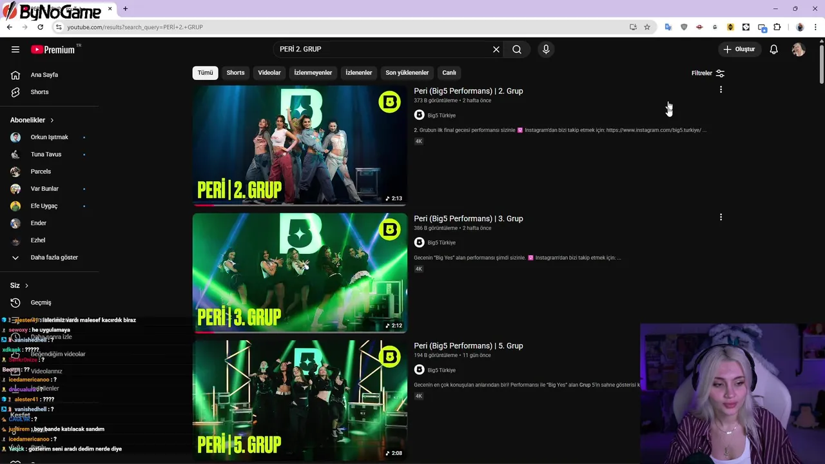The image size is (825, 464).
Task: Click the browser back arrow
Action: (9, 27)
